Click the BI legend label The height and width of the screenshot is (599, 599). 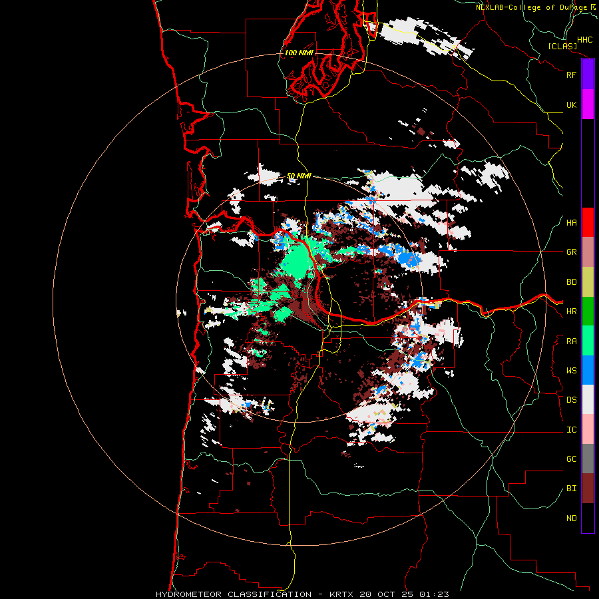571,489
